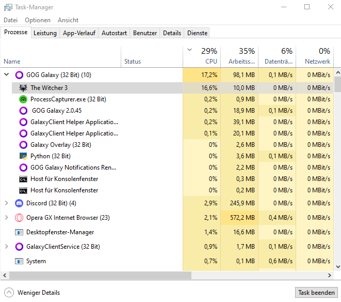Switch to the Benutzer tab
This screenshot has height=302, width=341.
click(x=145, y=33)
